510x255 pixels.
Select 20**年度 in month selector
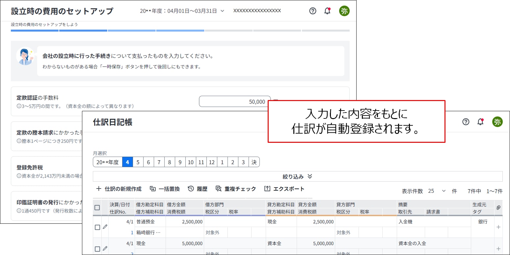(107, 162)
